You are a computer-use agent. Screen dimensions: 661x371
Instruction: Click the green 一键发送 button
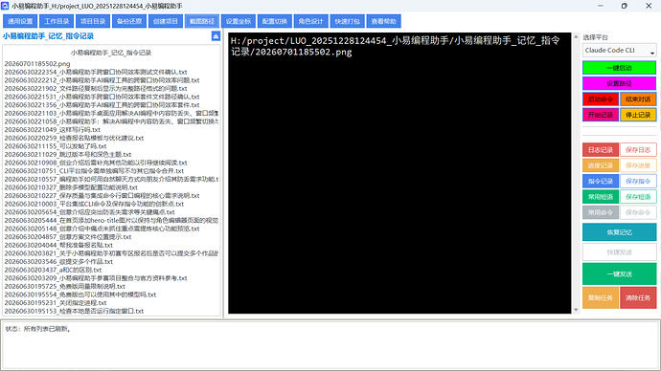(619, 273)
